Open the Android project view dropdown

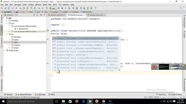pyautogui.click(x=11, y=15)
